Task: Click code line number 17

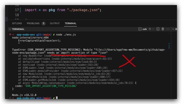Action: pos(17,10)
